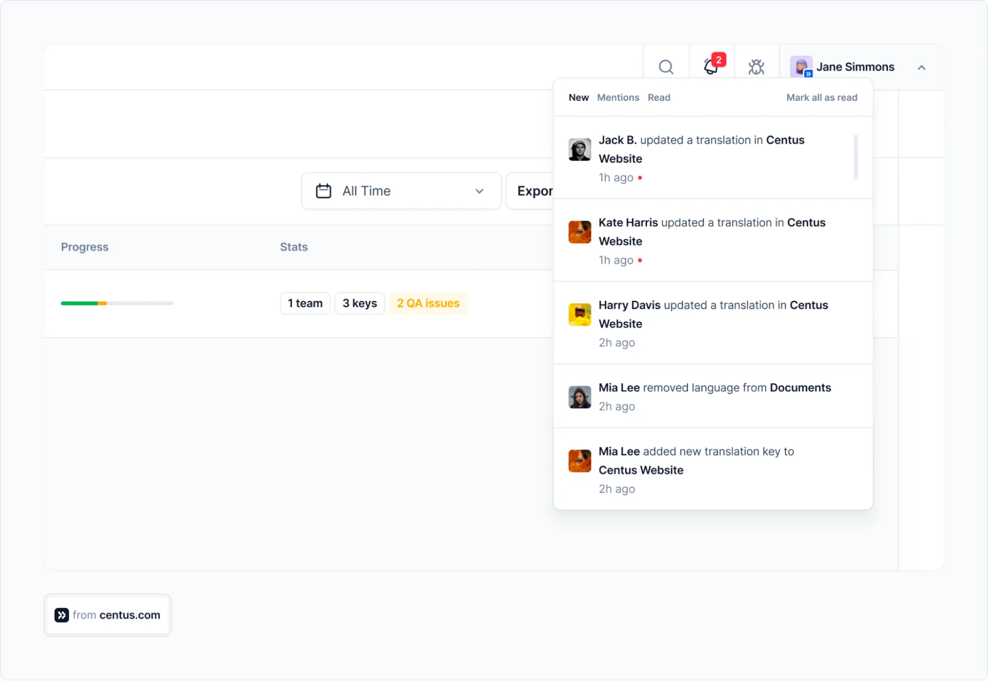988x681 pixels.
Task: Click the Export button
Action: [536, 191]
